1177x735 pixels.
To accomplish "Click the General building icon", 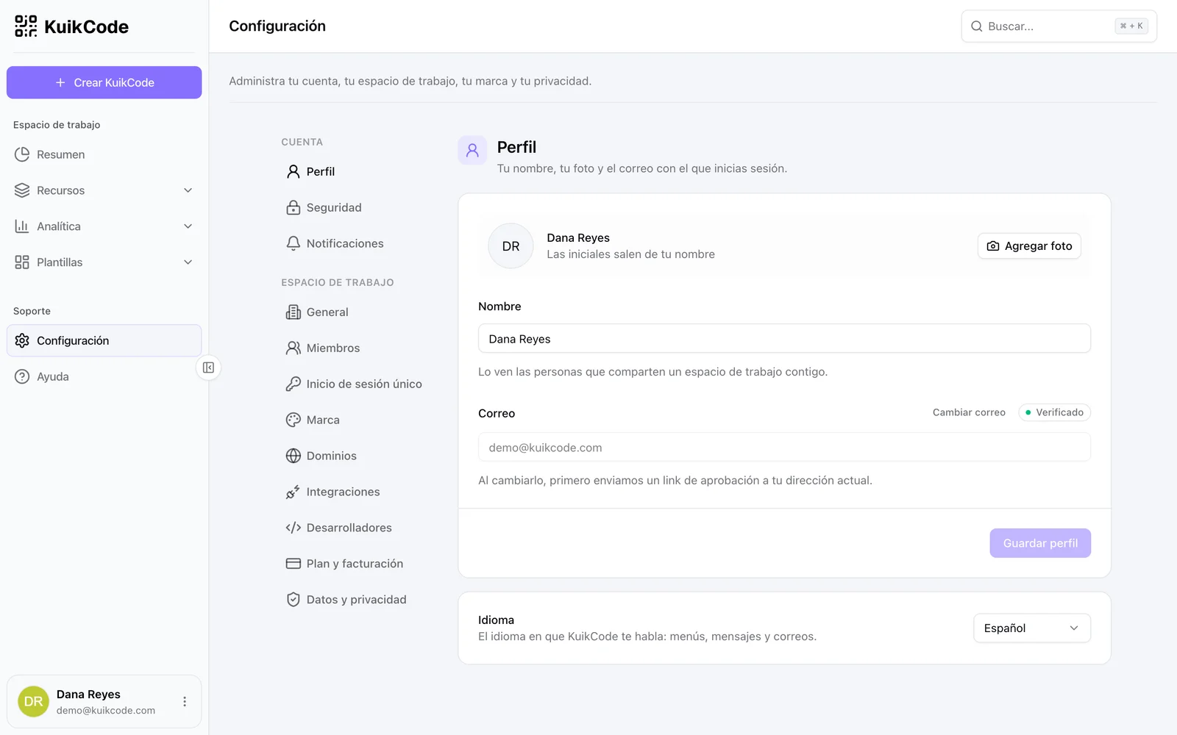I will [293, 312].
